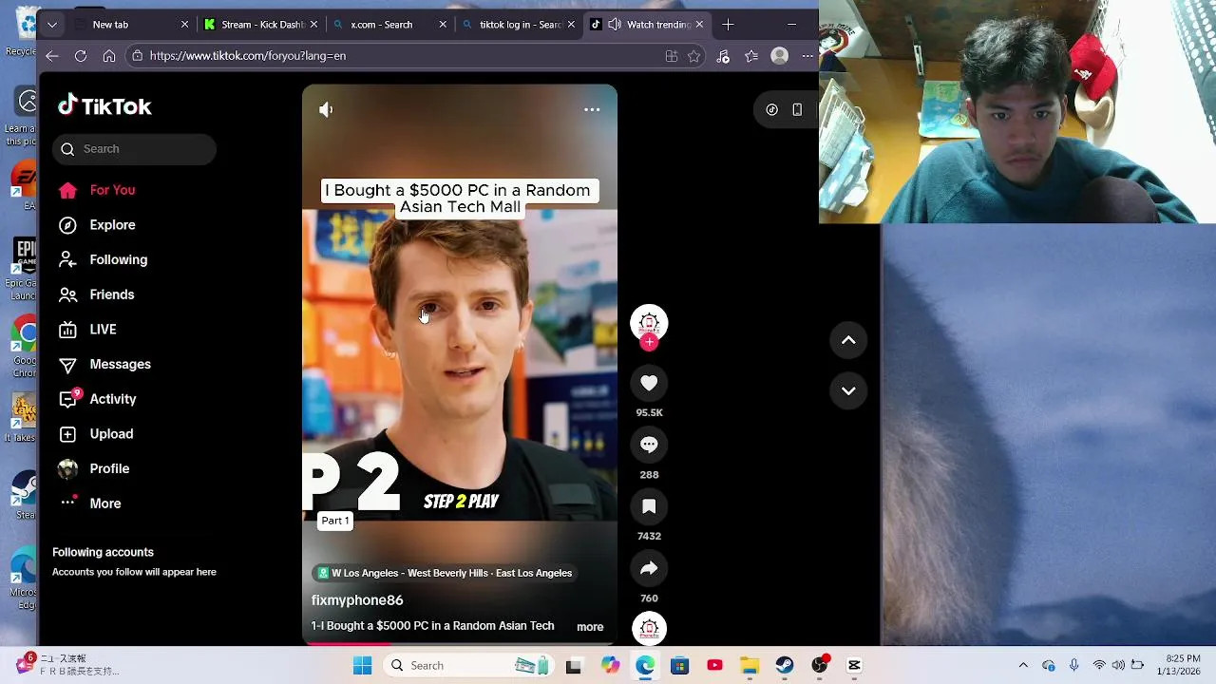1216x684 pixels.
Task: Close the x.com - Search tab
Action: [443, 25]
